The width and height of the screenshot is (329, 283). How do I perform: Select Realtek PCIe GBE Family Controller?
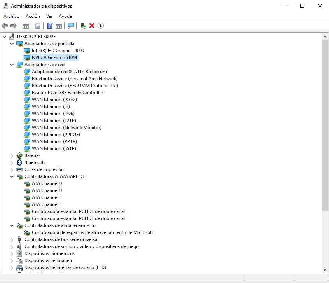pyautogui.click(x=67, y=93)
